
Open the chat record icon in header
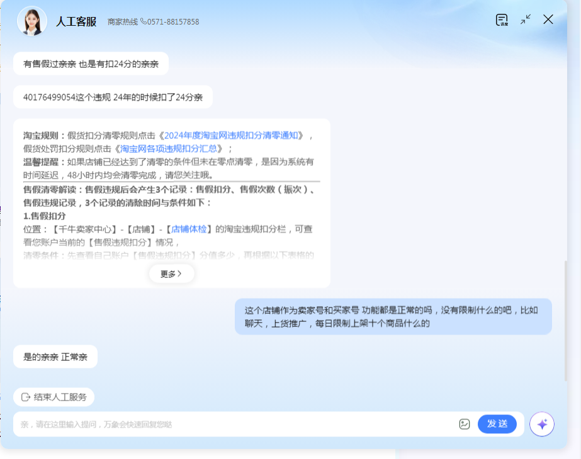point(502,20)
